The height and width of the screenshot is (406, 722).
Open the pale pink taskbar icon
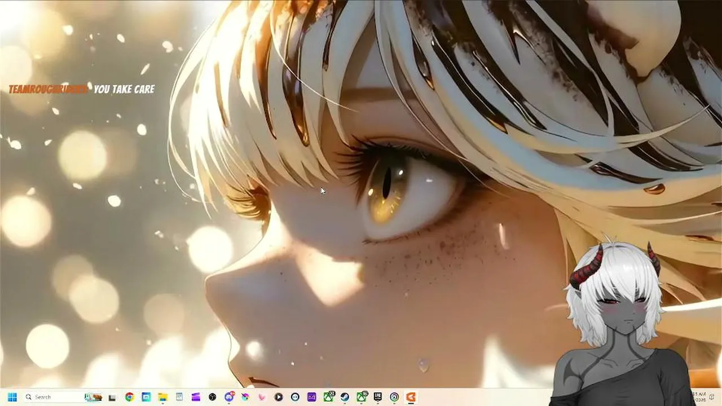[x=262, y=397]
